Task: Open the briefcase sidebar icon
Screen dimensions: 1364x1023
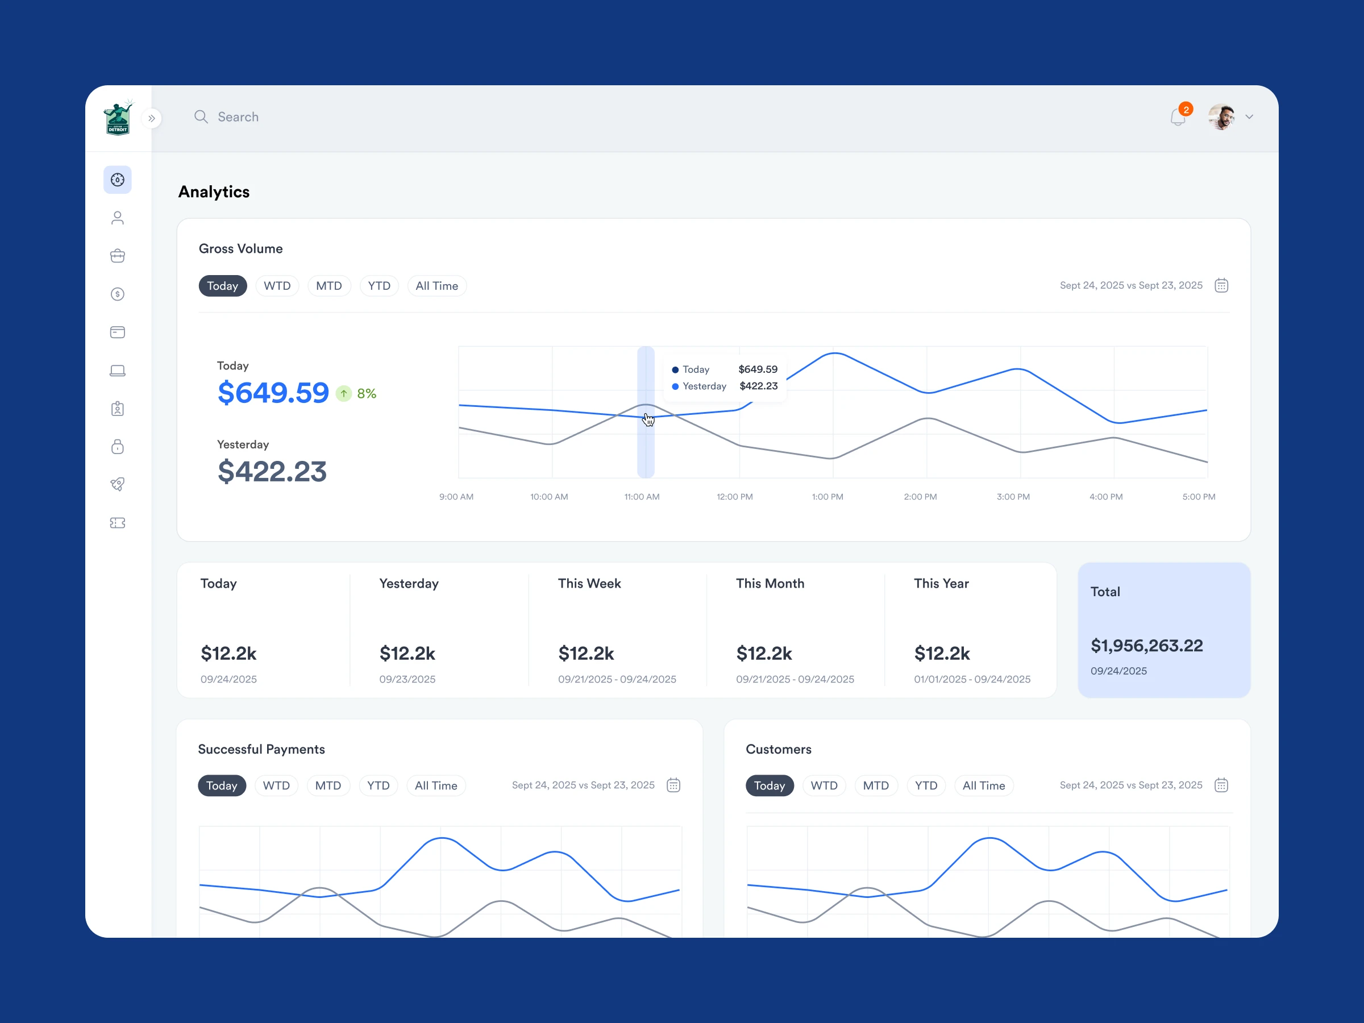Action: [117, 256]
